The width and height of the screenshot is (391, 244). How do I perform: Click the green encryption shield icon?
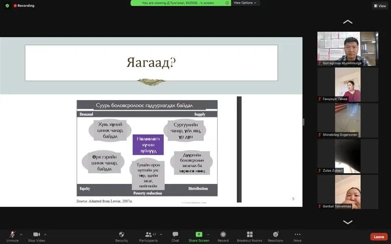click(x=7, y=6)
